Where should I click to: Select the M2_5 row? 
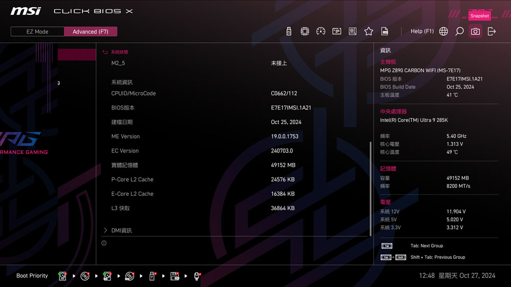pyautogui.click(x=235, y=63)
